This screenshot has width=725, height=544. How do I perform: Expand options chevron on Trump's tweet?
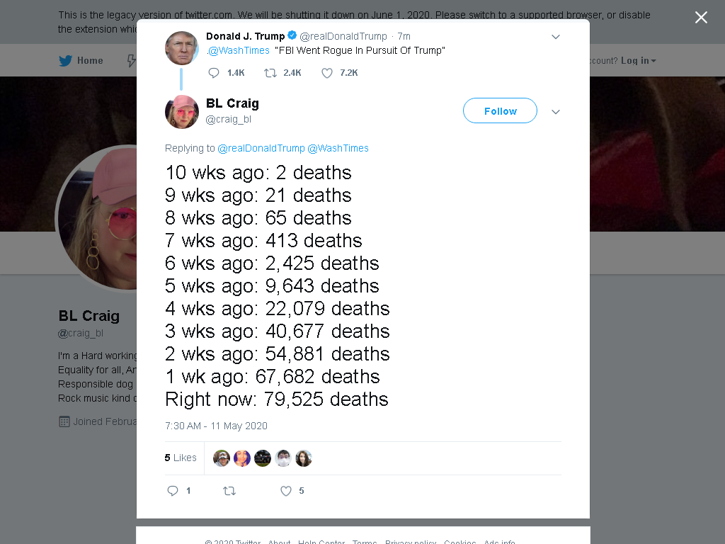(x=556, y=37)
